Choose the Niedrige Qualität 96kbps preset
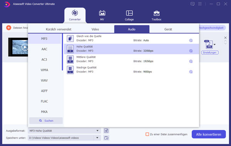 point(131,70)
